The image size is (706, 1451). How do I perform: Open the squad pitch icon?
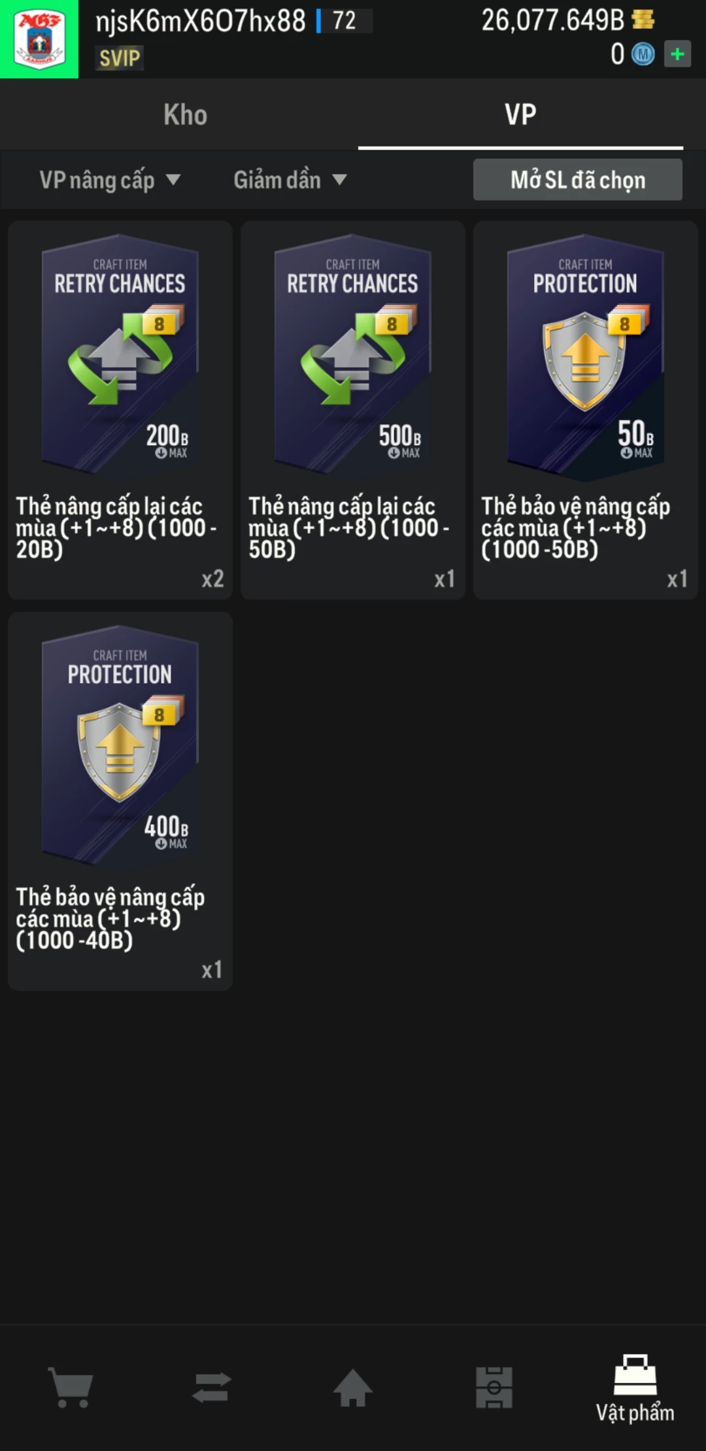494,1387
